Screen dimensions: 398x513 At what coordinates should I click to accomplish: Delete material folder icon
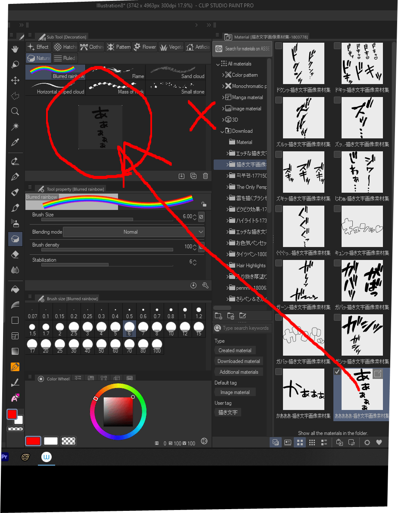point(230,316)
